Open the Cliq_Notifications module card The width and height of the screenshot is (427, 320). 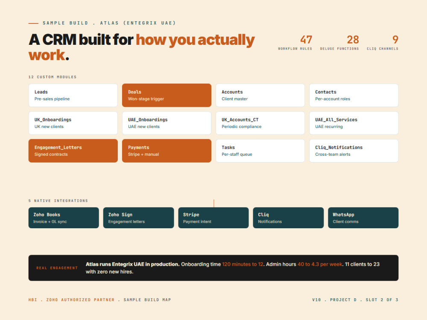tap(354, 151)
